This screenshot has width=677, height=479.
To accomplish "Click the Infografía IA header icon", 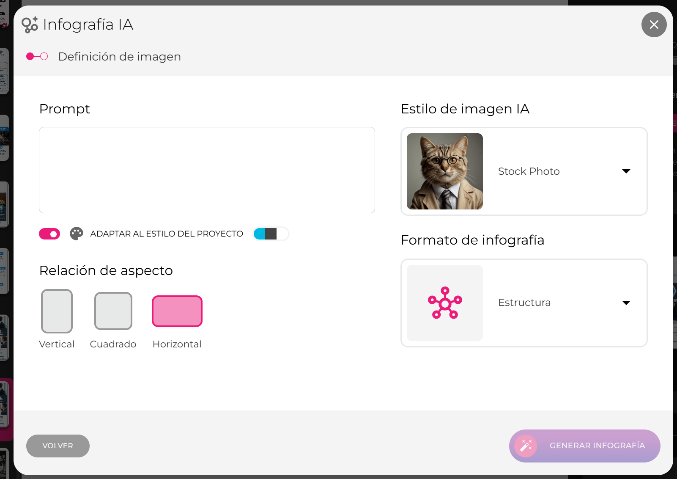I will pyautogui.click(x=30, y=25).
